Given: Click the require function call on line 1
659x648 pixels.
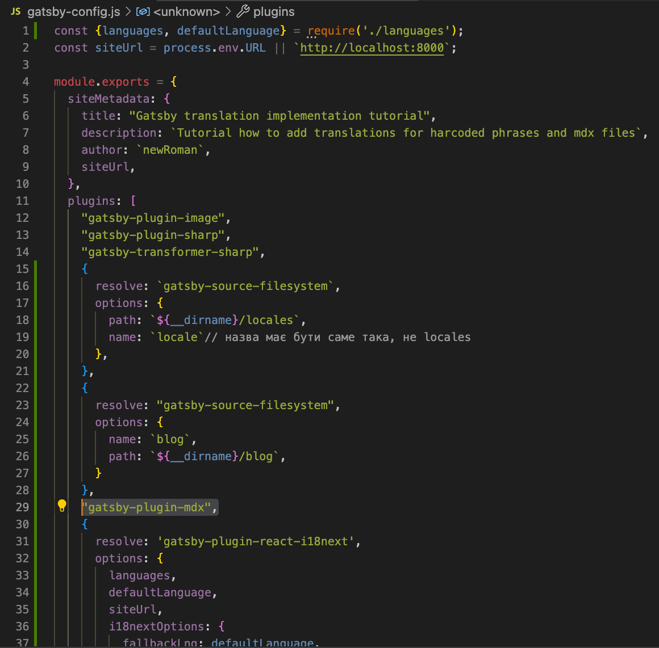Looking at the screenshot, I should pos(331,31).
